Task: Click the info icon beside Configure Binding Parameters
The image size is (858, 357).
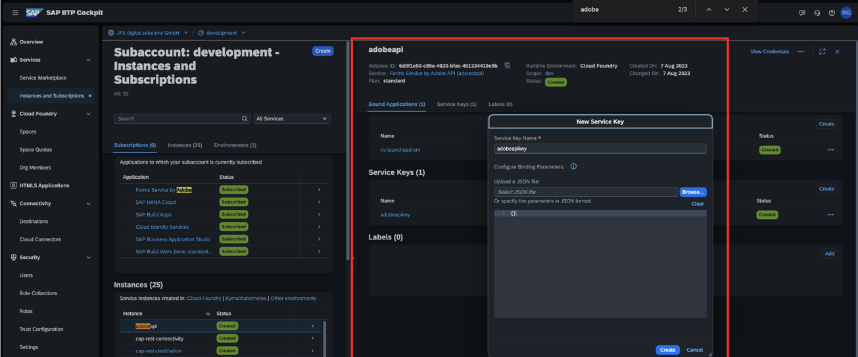Action: tap(573, 166)
